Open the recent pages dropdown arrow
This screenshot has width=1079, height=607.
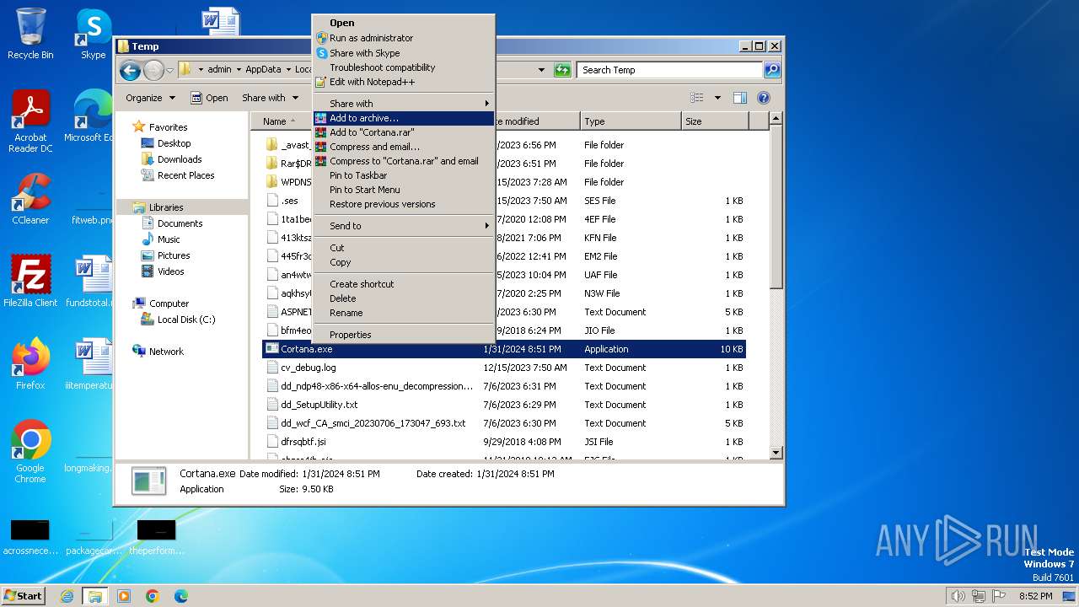click(169, 70)
